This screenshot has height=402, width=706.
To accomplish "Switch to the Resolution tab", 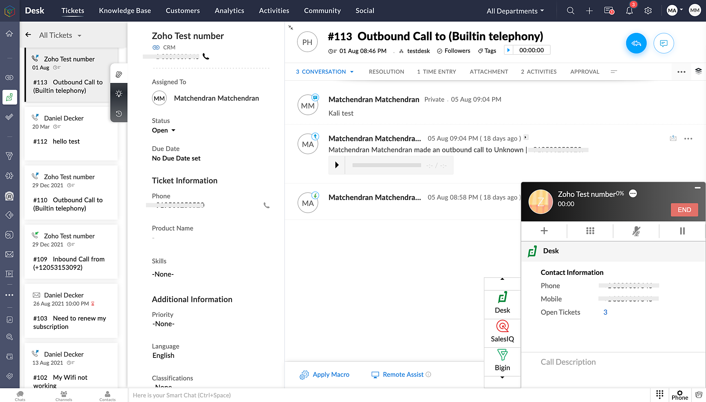I will (386, 72).
